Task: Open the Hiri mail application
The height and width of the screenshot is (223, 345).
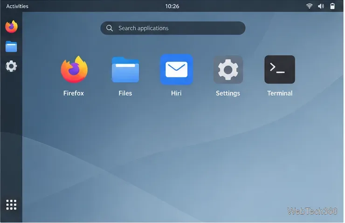Action: click(176, 70)
